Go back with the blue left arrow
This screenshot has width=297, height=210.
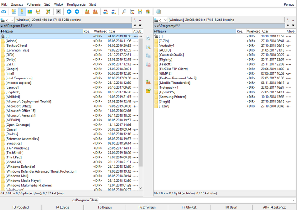[69, 12]
